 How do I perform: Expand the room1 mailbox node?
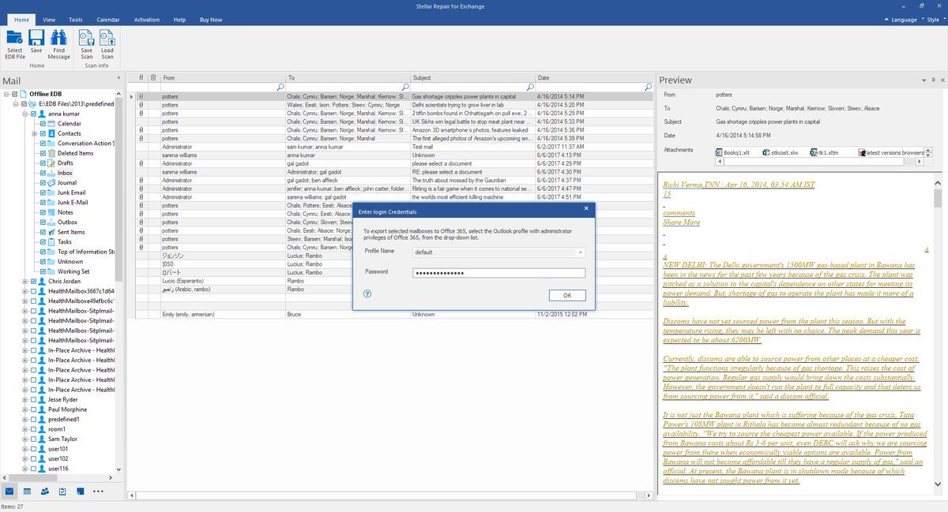coord(24,429)
